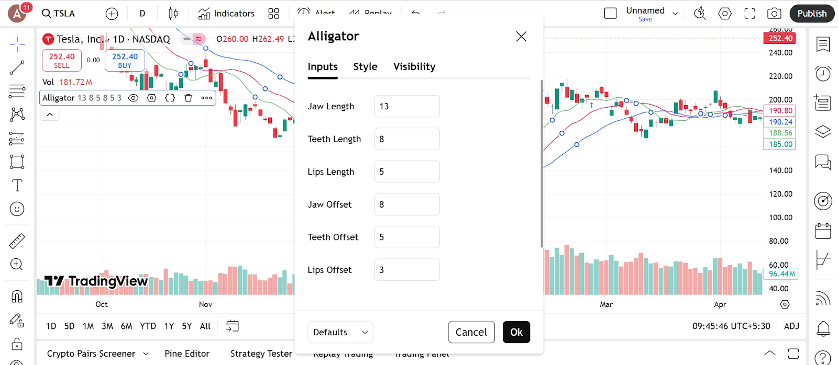Switch to the Style tab
This screenshot has width=838, height=365.
365,67
